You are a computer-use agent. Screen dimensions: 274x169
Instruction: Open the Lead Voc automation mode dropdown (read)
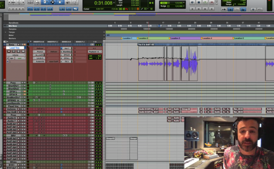click(x=20, y=58)
